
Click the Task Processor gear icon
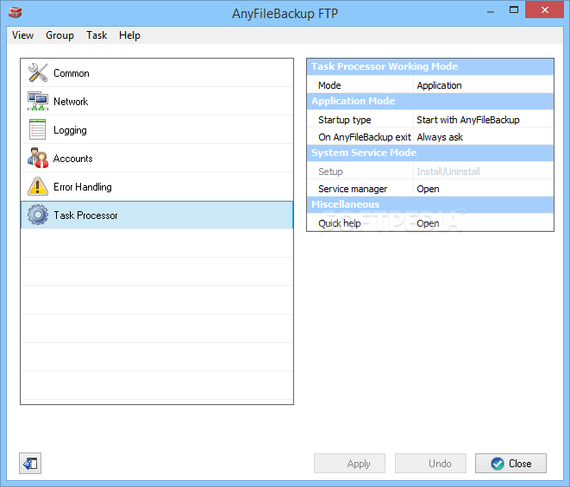(x=38, y=215)
